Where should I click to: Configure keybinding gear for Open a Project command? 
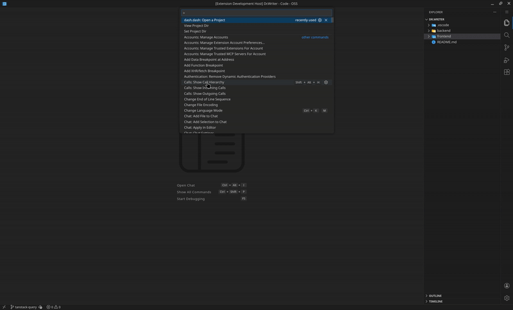[319, 20]
